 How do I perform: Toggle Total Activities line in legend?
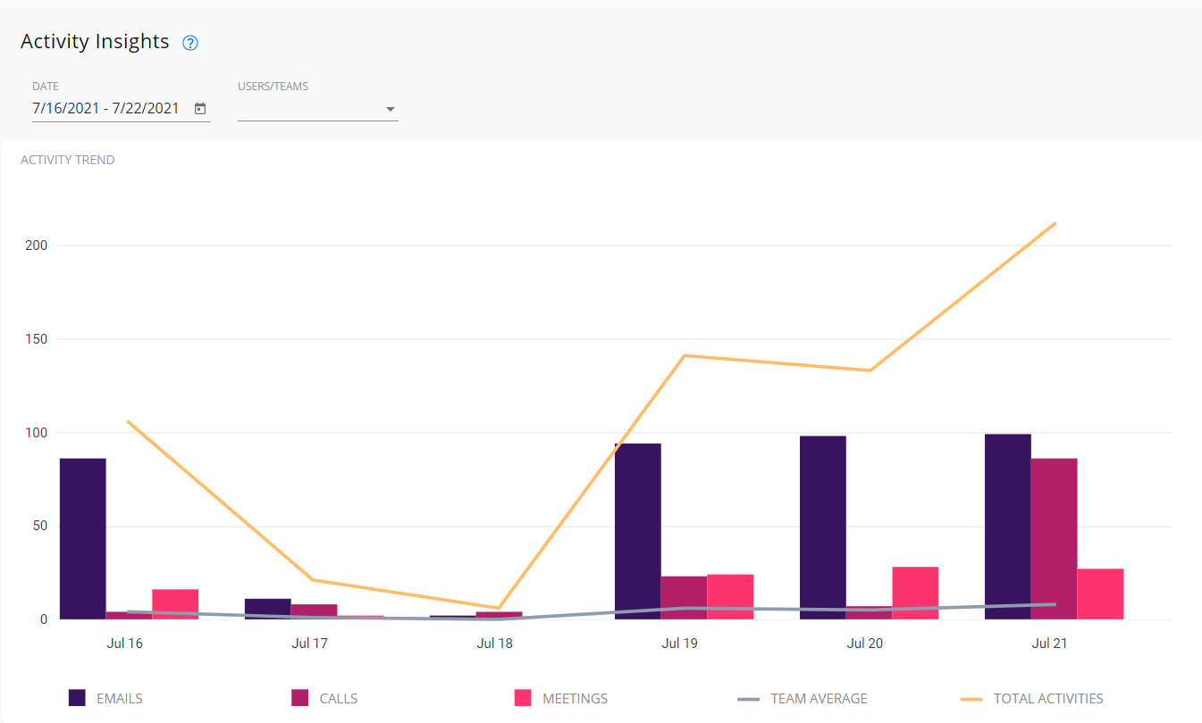click(1047, 699)
